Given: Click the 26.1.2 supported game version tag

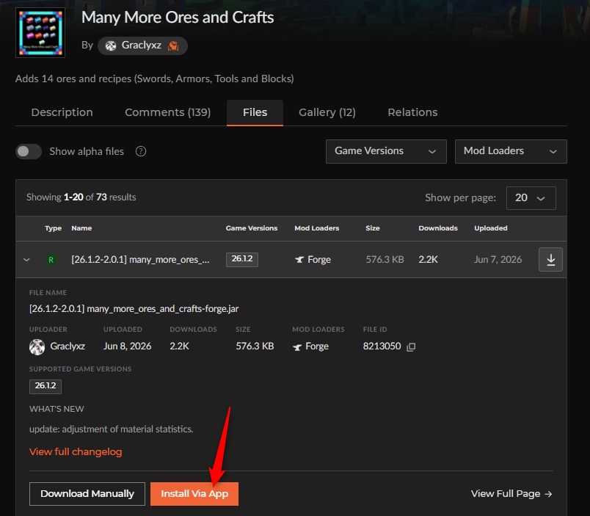Looking at the screenshot, I should coord(45,386).
